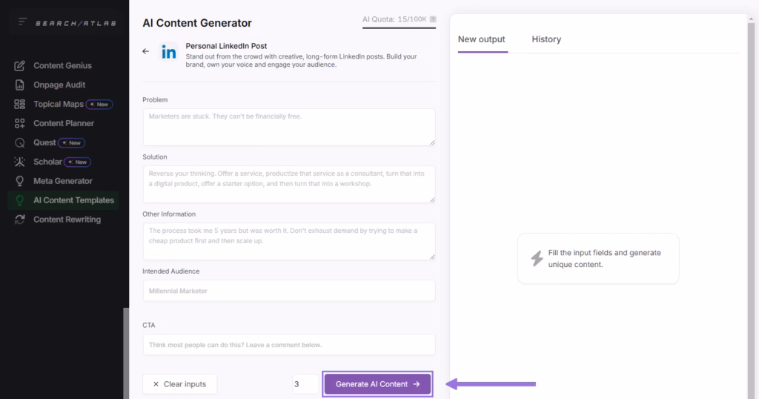
Task: Click the Intended Audience input field
Action: 288,291
